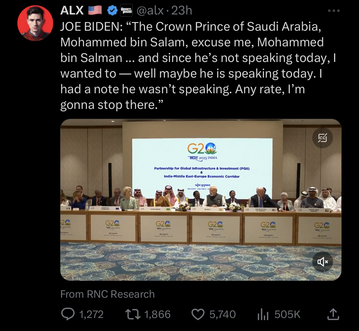Screen dimensions: 359x331
Task: Click the 1,866 repost count number
Action: pos(157,314)
